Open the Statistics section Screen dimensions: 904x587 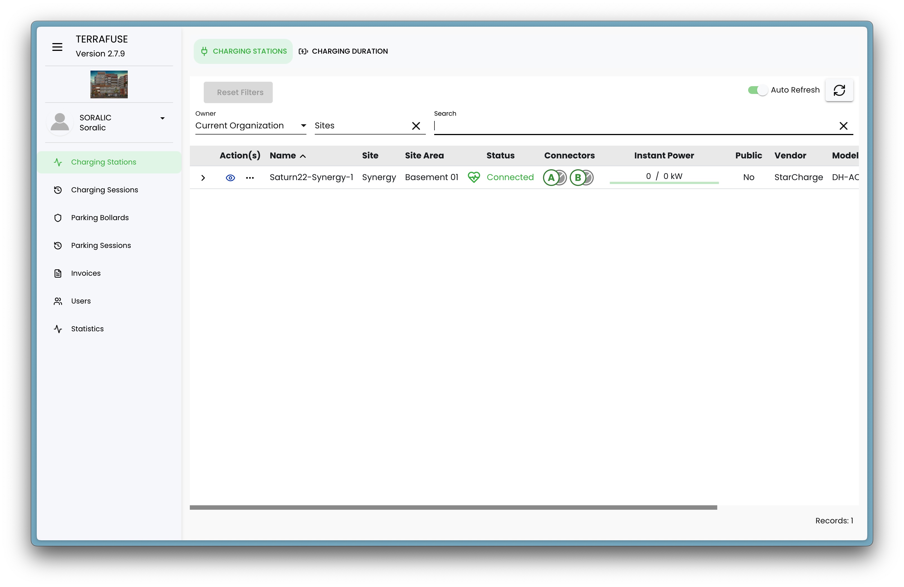(x=87, y=329)
